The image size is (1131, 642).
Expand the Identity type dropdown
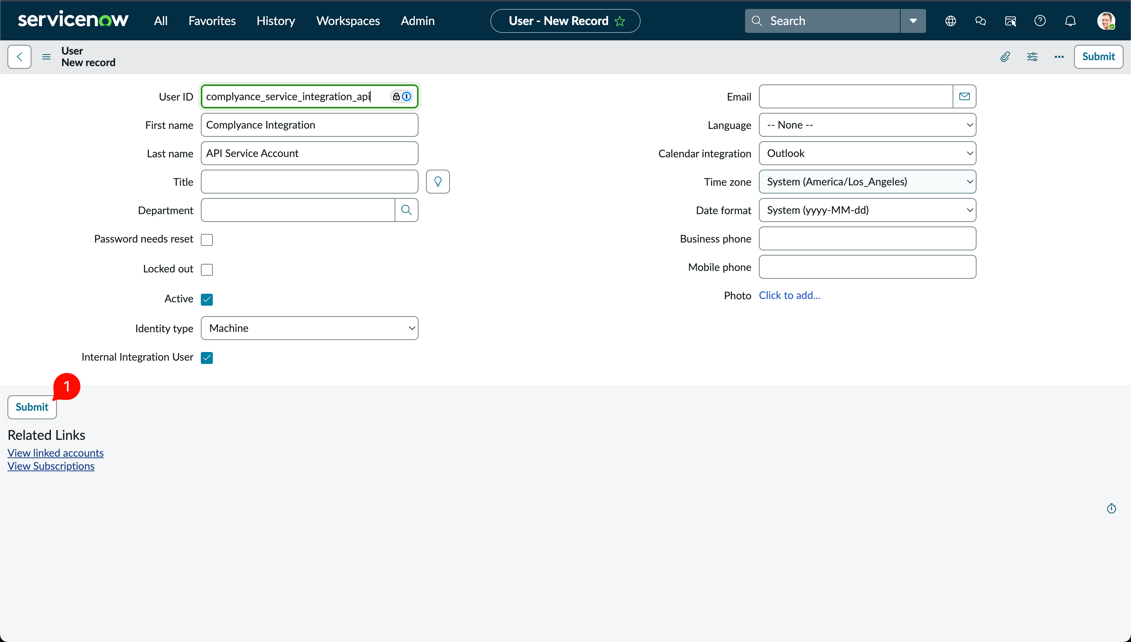[309, 328]
